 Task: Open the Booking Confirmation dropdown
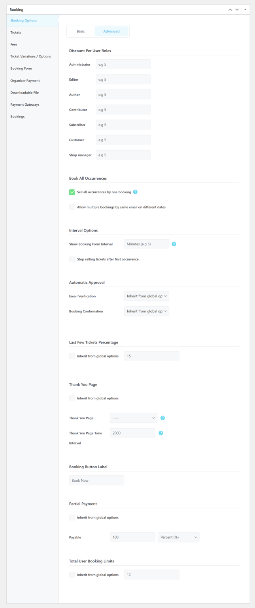point(147,311)
